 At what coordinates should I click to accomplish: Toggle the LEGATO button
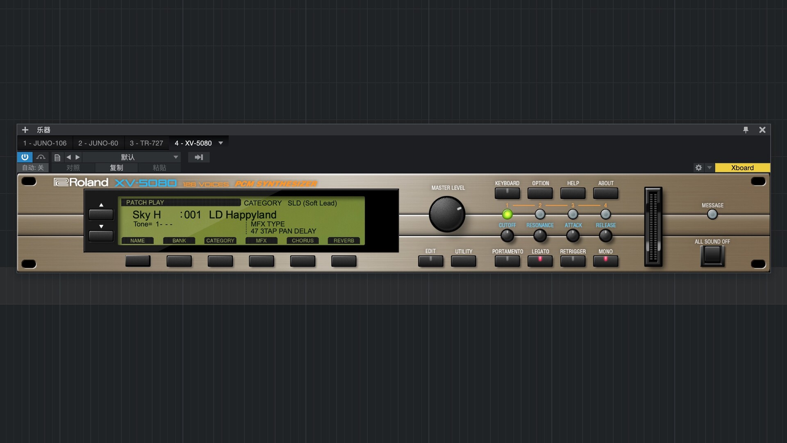click(540, 261)
